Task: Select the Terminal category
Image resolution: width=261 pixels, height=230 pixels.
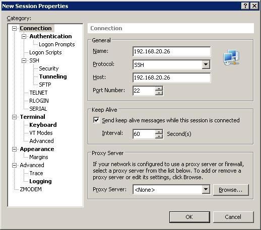Action: click(33, 117)
